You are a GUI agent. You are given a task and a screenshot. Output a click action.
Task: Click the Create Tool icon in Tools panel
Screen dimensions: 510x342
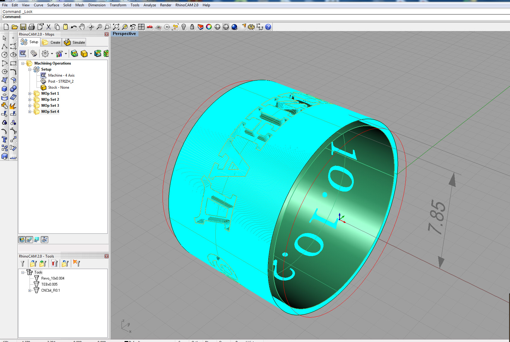(x=22, y=264)
